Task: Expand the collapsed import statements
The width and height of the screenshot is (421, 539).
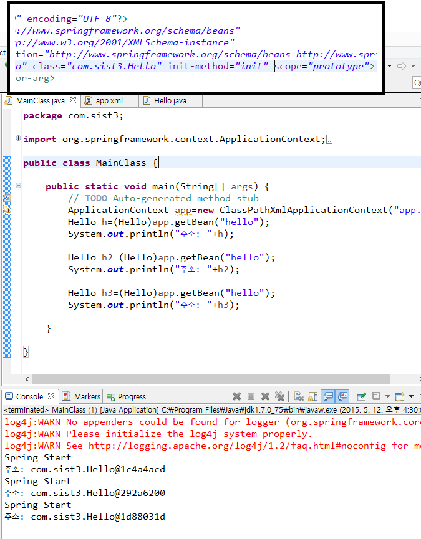Action: (x=18, y=138)
